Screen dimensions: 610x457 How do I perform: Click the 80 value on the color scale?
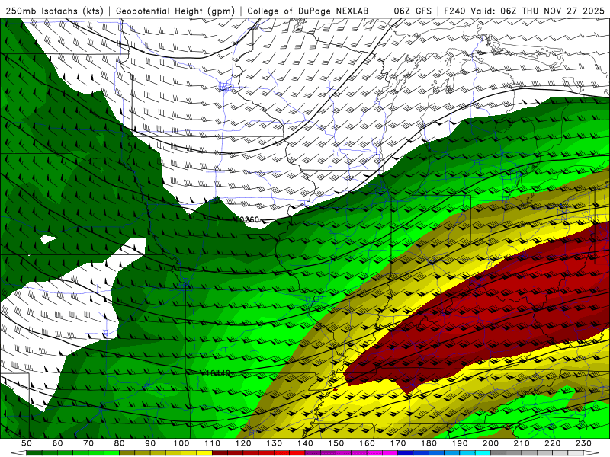120,443
